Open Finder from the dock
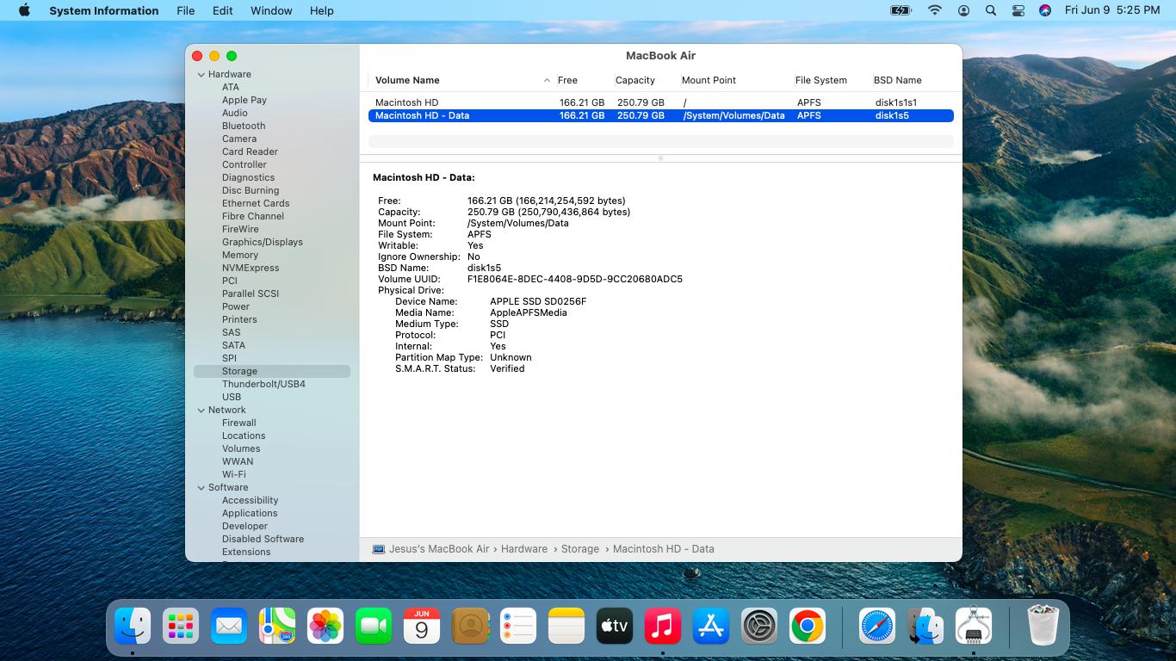This screenshot has width=1176, height=661. pyautogui.click(x=133, y=627)
